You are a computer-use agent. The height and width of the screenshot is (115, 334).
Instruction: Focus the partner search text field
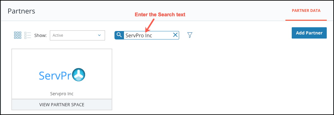(x=149, y=35)
